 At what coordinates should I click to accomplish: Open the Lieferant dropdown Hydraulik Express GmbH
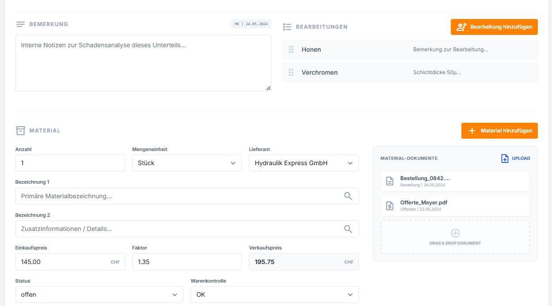(x=304, y=163)
